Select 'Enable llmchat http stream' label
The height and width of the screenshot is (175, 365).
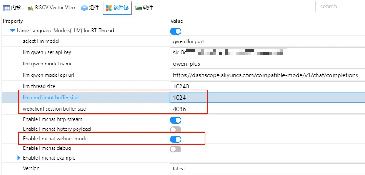coord(53,119)
